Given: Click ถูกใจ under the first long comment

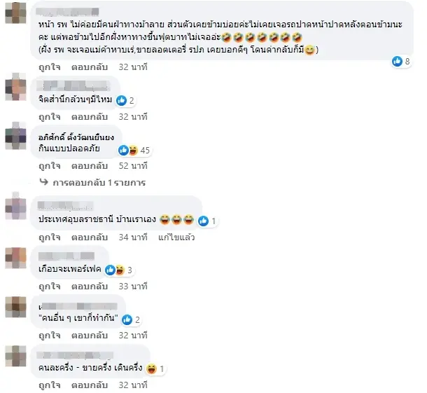Looking at the screenshot, I should (x=49, y=67).
